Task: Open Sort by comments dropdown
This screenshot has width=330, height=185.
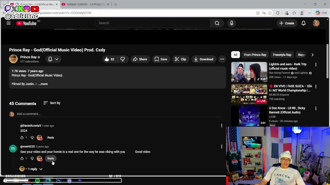Action: coord(52,103)
